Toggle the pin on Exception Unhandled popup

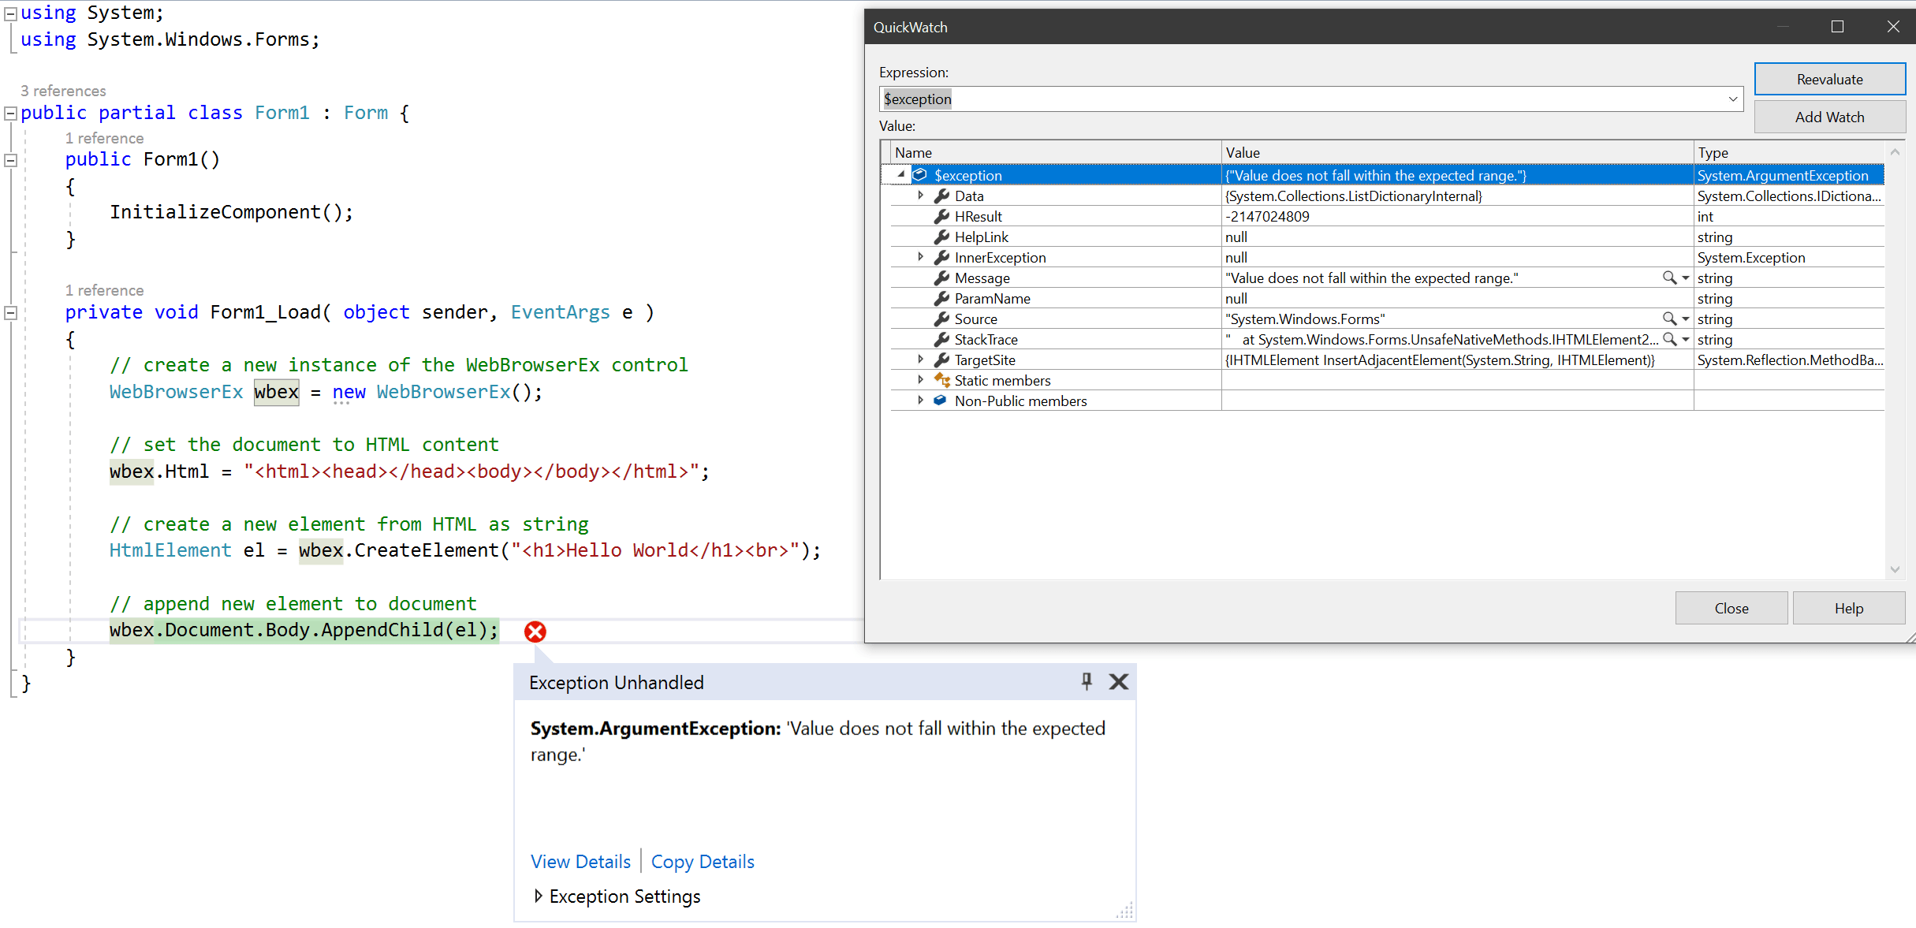pos(1087,681)
